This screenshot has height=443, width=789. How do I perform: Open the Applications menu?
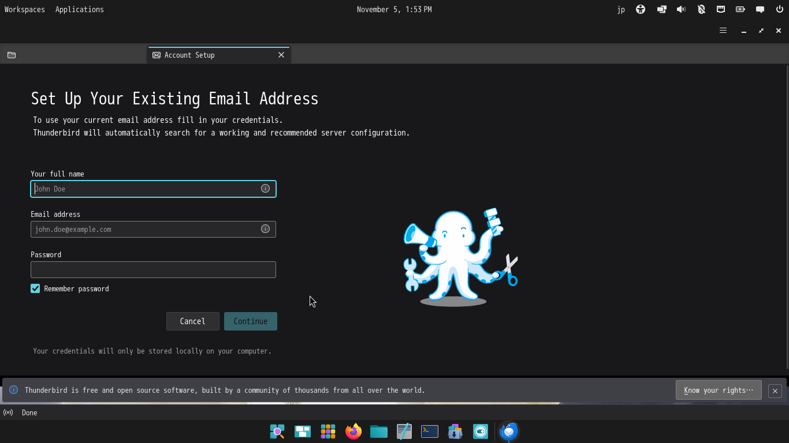click(80, 9)
